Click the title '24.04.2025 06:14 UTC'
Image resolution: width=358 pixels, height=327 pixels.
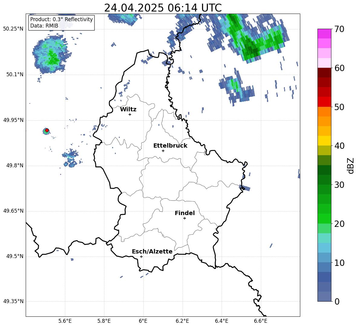click(x=163, y=8)
